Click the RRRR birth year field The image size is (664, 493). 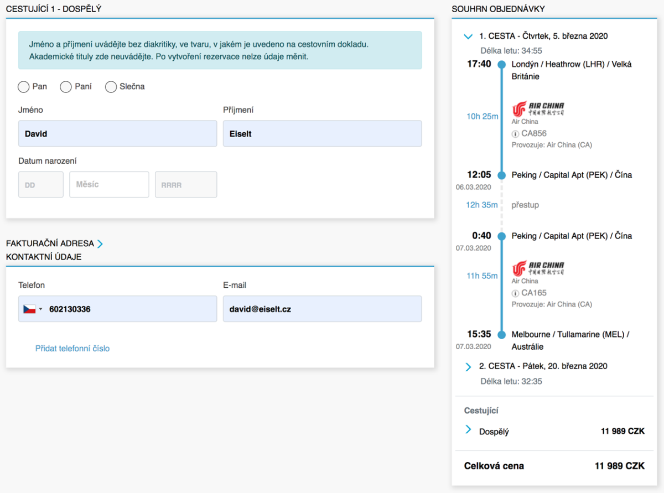(x=186, y=185)
